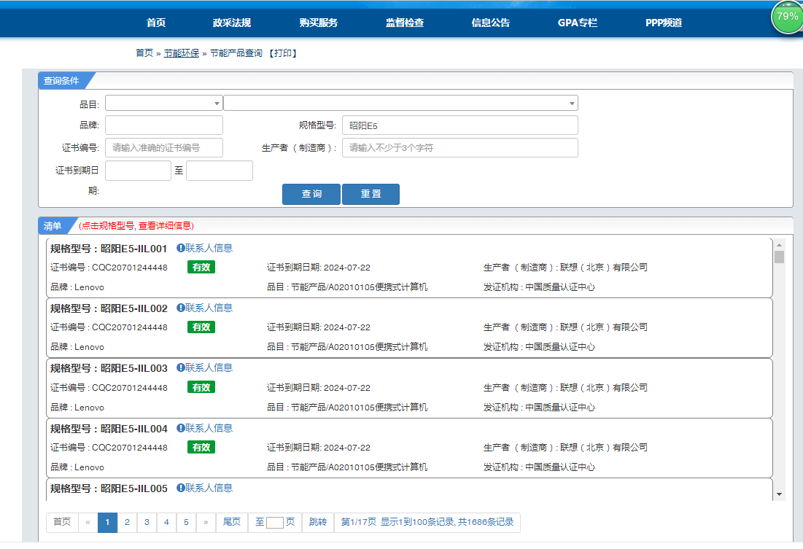Screen dimensions: 803x549
Task: View 联系人信息 for 昭阳E5-IIL003
Action: [x=209, y=367]
